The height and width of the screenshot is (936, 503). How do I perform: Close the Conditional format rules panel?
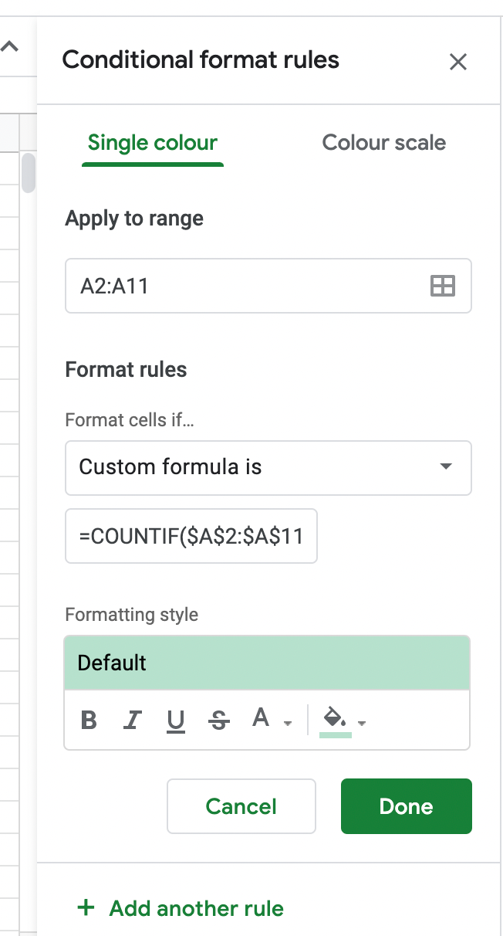pos(458,62)
